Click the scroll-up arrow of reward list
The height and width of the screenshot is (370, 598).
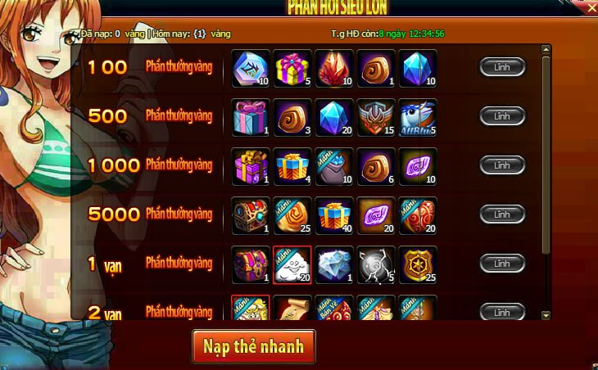[546, 49]
